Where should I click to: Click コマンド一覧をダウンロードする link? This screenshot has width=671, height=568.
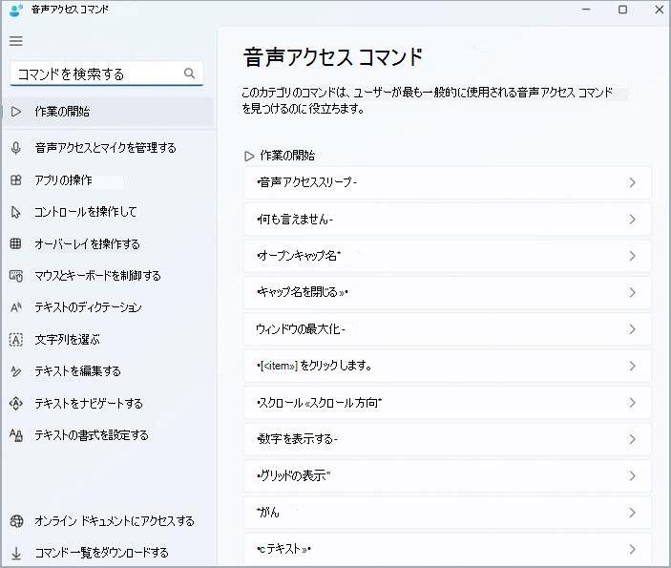coord(108,553)
